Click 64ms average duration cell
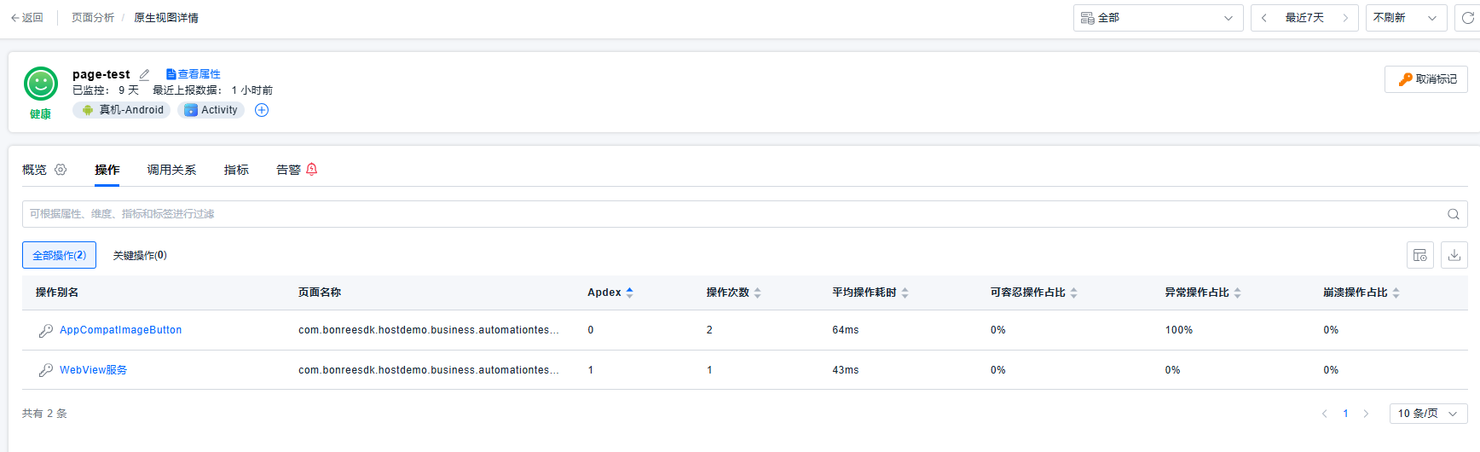The height and width of the screenshot is (452, 1480). [x=846, y=330]
